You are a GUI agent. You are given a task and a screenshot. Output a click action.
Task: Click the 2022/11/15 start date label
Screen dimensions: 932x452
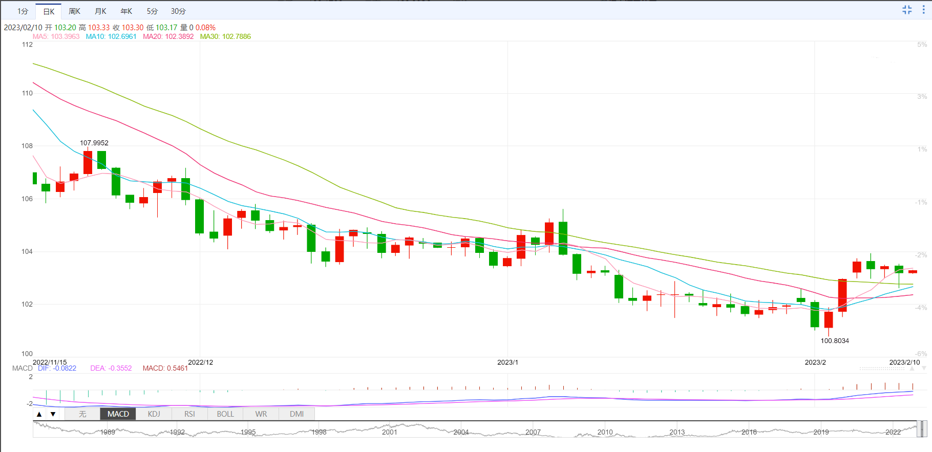(50, 362)
